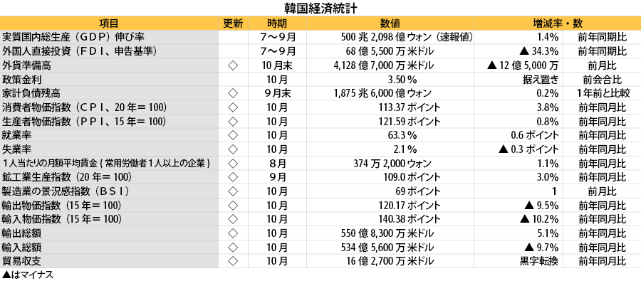Click the 更新 column header
The image size is (641, 281).
233,23
